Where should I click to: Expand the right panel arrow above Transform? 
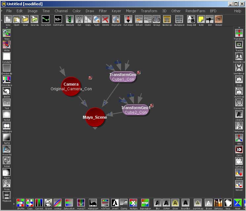coord(239,27)
